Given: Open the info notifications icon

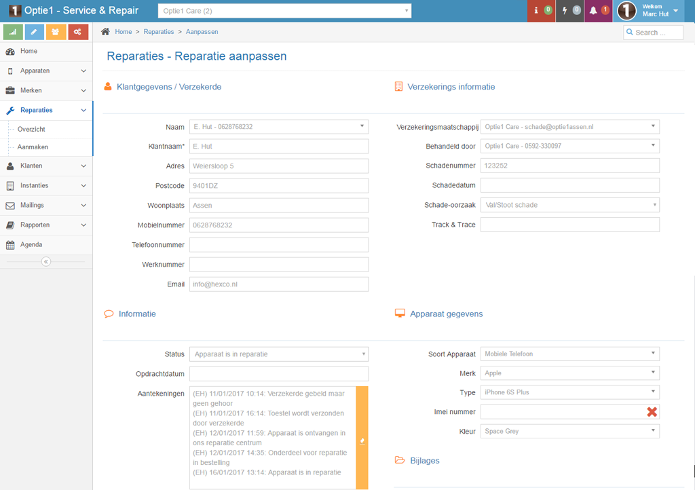Looking at the screenshot, I should coord(541,11).
